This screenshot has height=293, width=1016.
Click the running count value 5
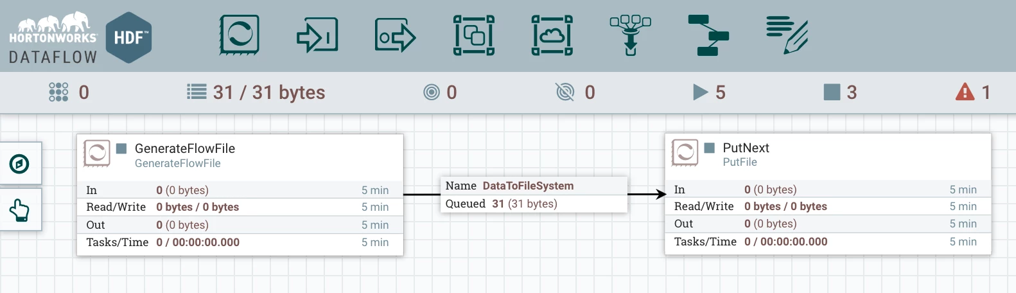point(721,93)
